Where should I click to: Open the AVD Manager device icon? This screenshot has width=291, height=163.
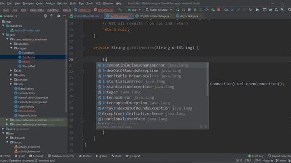pyautogui.click(x=276, y=10)
